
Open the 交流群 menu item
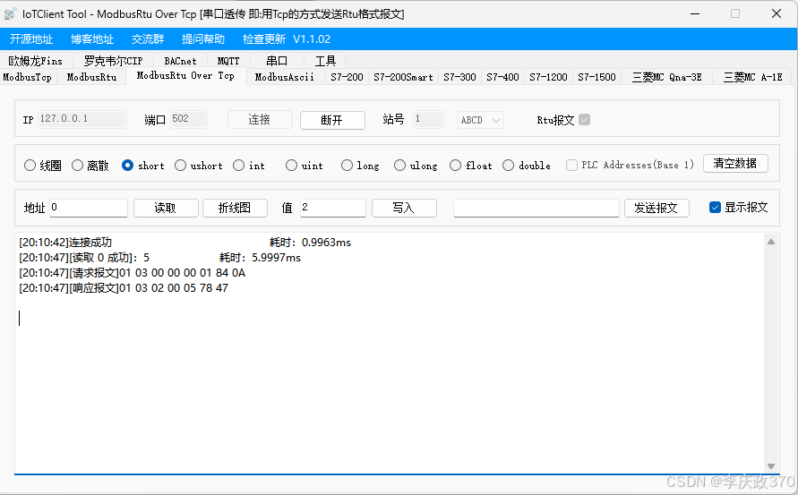pos(148,39)
